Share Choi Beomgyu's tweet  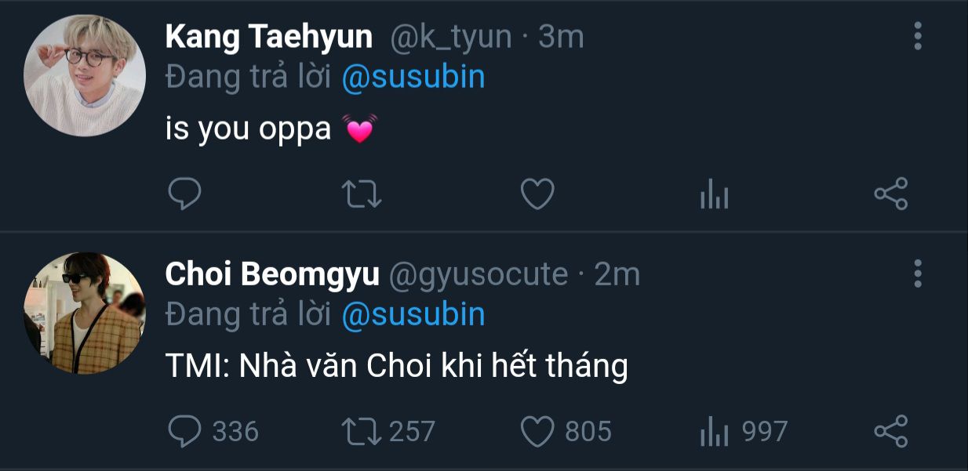[x=890, y=431]
